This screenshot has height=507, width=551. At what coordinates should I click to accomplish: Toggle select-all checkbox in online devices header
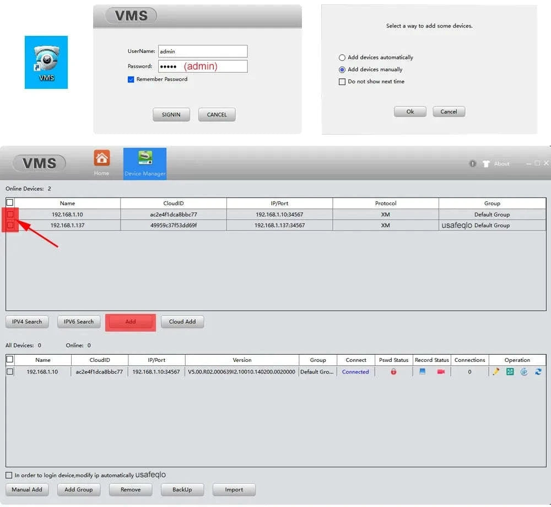click(10, 202)
